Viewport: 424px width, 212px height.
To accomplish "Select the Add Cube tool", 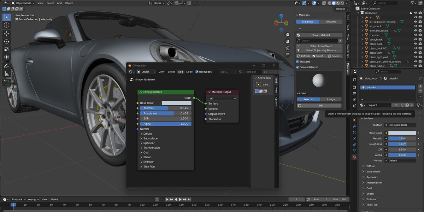I will pyautogui.click(x=6, y=82).
